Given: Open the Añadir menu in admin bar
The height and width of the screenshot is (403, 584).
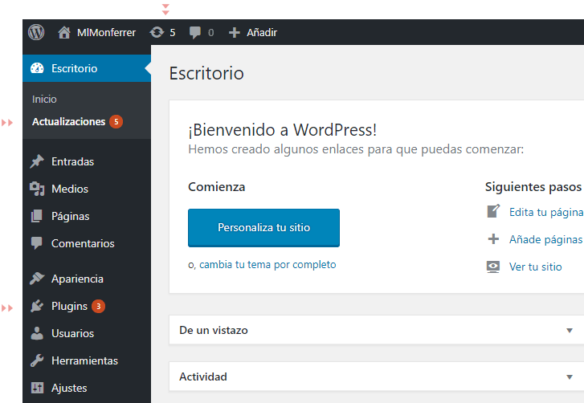Looking at the screenshot, I should (x=262, y=33).
